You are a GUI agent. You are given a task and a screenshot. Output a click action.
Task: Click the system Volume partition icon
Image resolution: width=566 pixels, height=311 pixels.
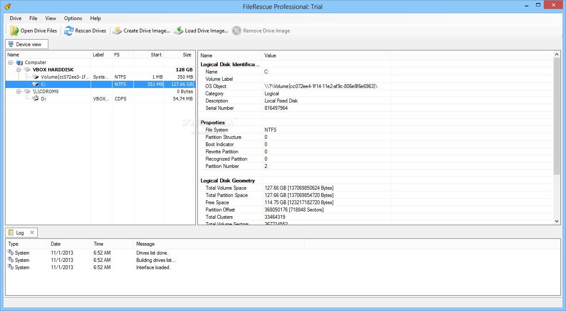(x=35, y=77)
